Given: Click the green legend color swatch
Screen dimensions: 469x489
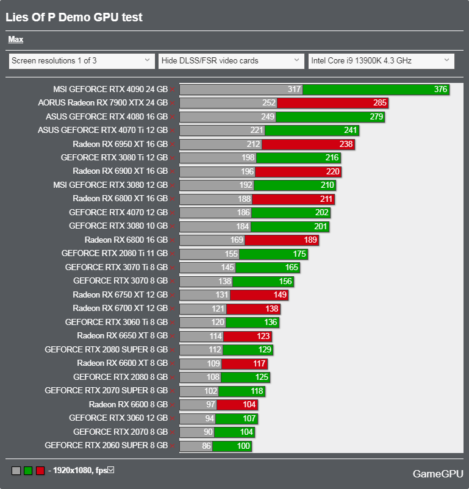Looking at the screenshot, I should [x=28, y=471].
